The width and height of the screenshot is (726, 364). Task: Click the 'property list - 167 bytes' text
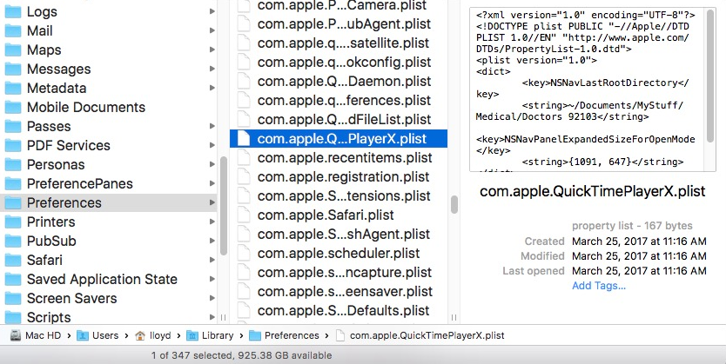click(x=632, y=226)
